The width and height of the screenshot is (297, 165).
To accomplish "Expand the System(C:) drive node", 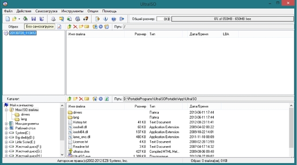I will point(6,133).
